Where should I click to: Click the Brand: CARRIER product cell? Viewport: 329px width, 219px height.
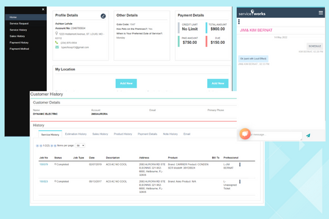(x=188, y=166)
